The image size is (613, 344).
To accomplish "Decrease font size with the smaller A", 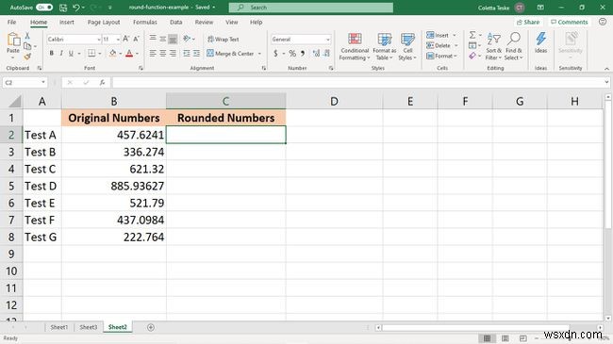I will [x=136, y=39].
